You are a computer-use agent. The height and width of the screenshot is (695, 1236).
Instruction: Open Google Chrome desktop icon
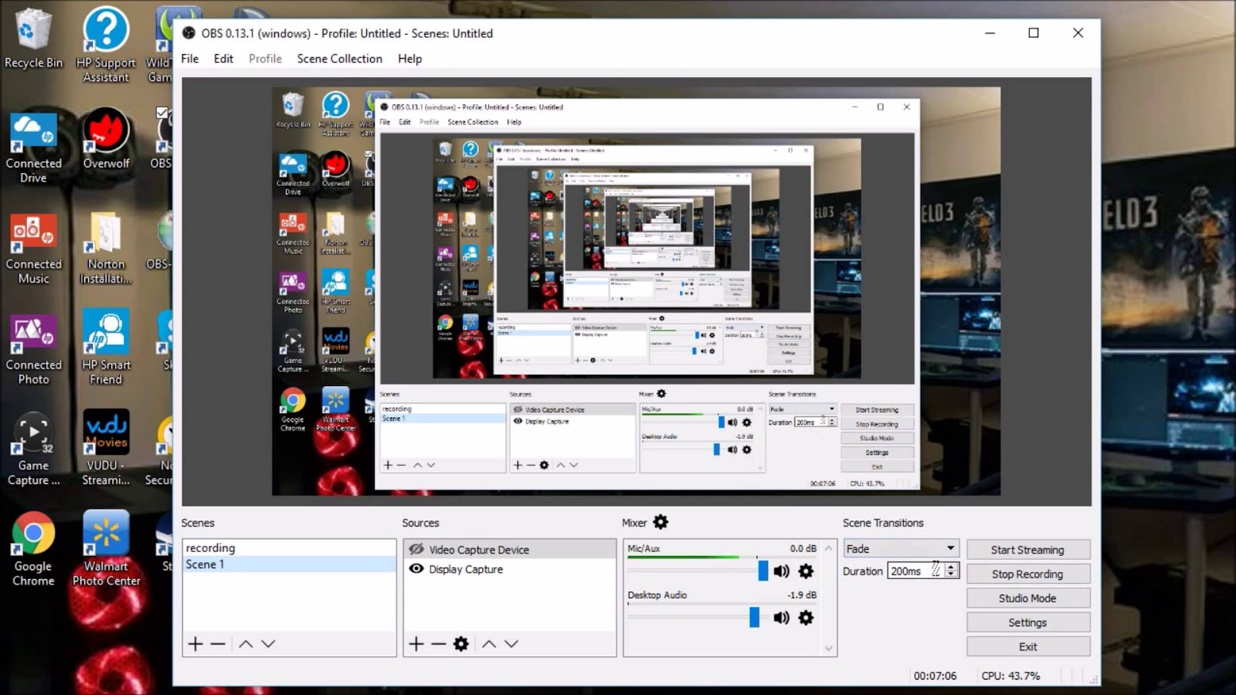pyautogui.click(x=33, y=550)
